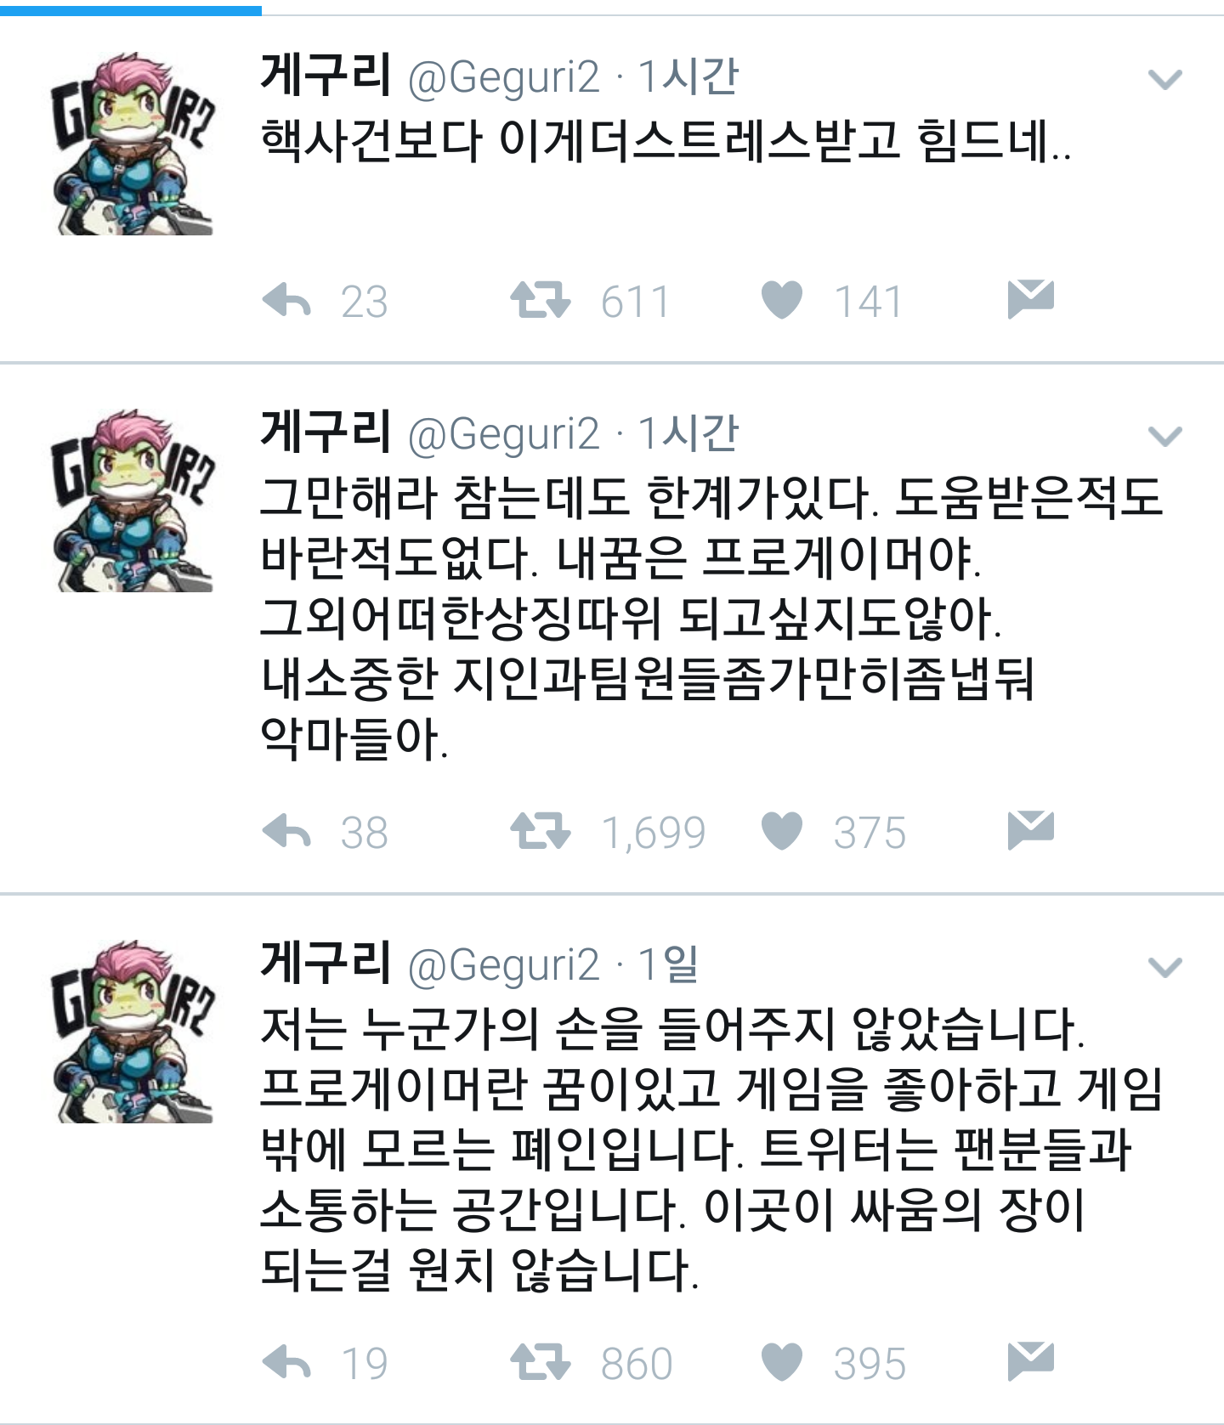
Task: Share second tweet via message envelope icon
Action: (1031, 830)
